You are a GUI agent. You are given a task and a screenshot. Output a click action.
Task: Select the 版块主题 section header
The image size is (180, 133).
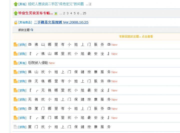(24, 30)
